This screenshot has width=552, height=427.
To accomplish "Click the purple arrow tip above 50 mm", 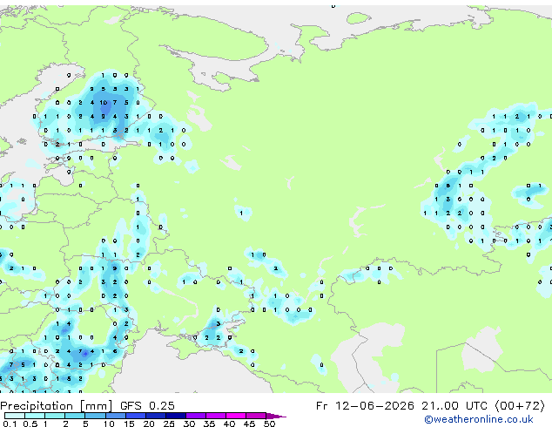I will 276,416.
